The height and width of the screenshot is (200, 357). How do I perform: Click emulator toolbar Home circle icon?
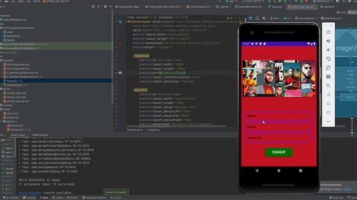coord(328,103)
